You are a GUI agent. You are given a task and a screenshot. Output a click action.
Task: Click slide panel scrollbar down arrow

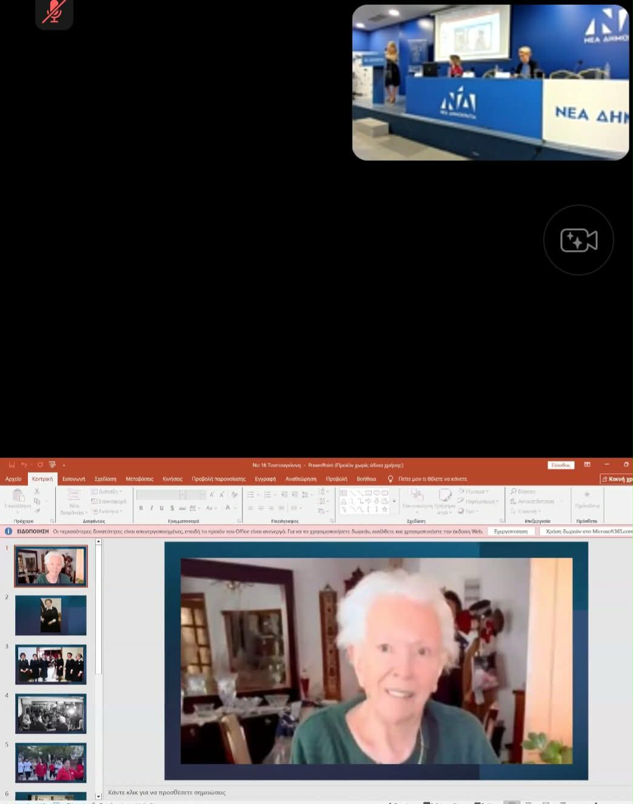[98, 796]
